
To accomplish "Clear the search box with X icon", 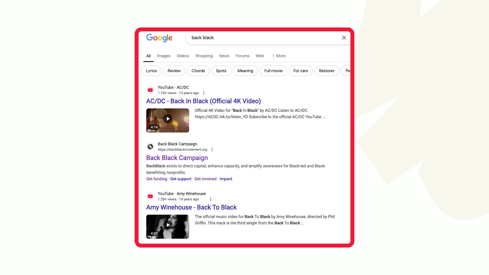I will point(344,38).
